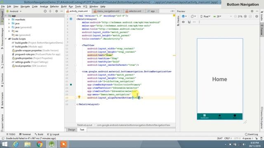Select gradle.properties file
This screenshot has width=264, height=148.
point(32,58)
